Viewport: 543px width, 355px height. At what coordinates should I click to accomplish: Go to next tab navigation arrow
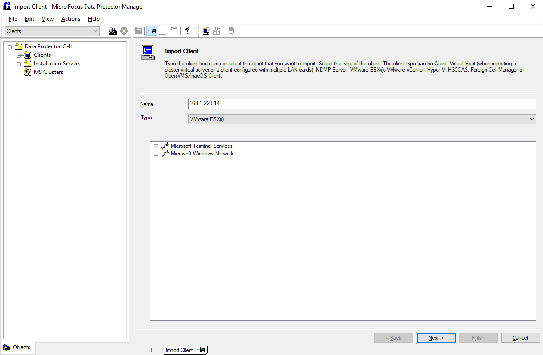click(152, 350)
